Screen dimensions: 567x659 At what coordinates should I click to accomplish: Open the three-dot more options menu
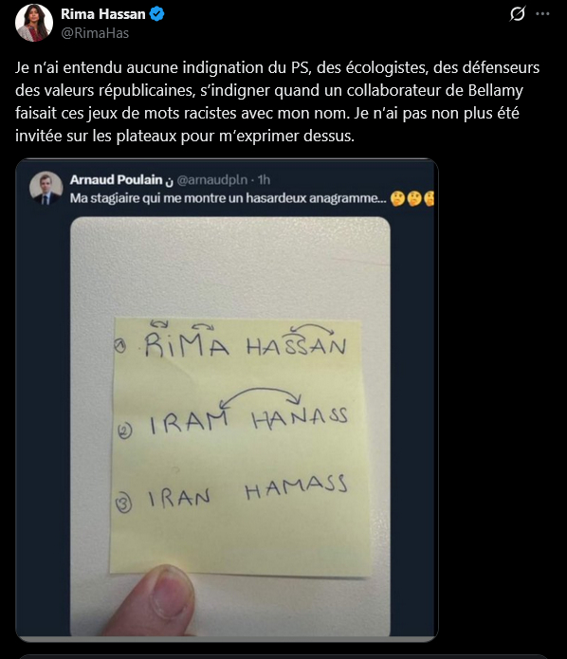(x=542, y=14)
